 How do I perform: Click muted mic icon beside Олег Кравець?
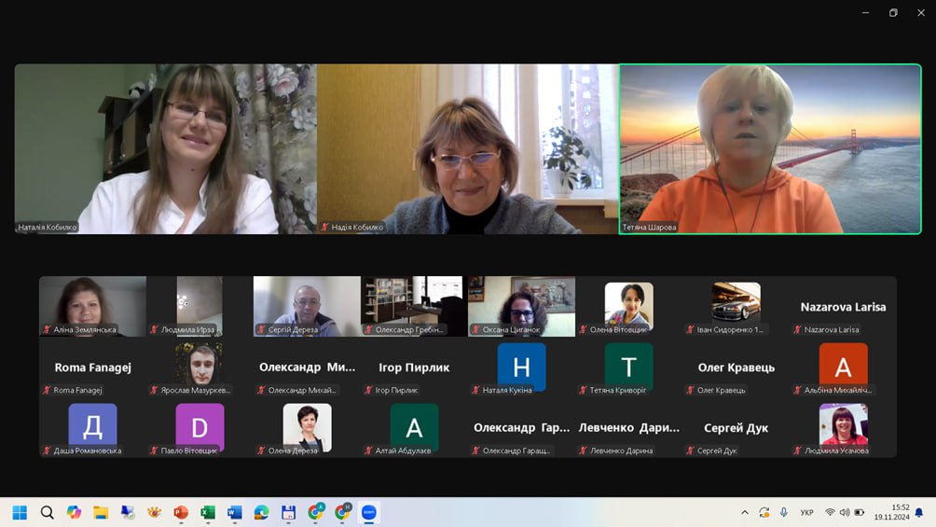690,390
